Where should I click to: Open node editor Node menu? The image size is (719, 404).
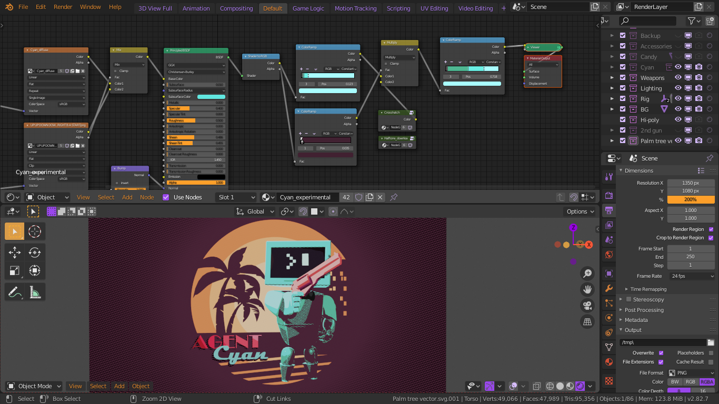pos(147,197)
